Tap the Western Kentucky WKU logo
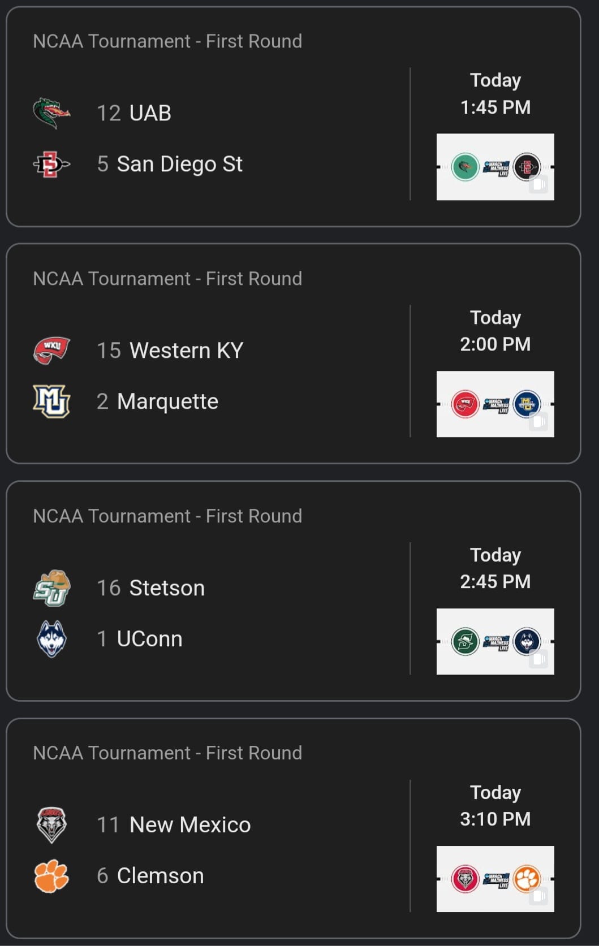Image resolution: width=599 pixels, height=946 pixels. click(x=51, y=351)
